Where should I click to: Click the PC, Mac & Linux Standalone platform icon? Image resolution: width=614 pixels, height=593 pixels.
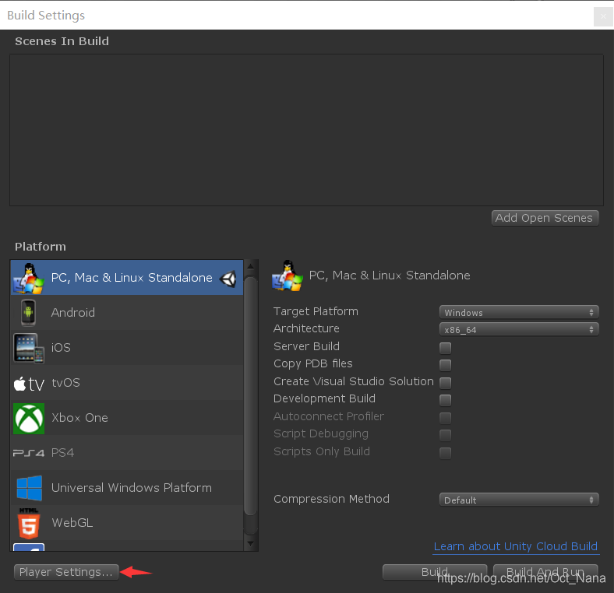pyautogui.click(x=29, y=278)
